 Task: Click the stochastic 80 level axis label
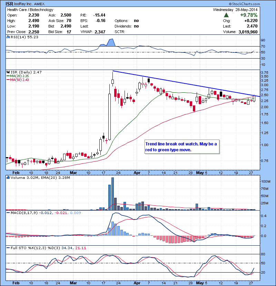coord(263,254)
